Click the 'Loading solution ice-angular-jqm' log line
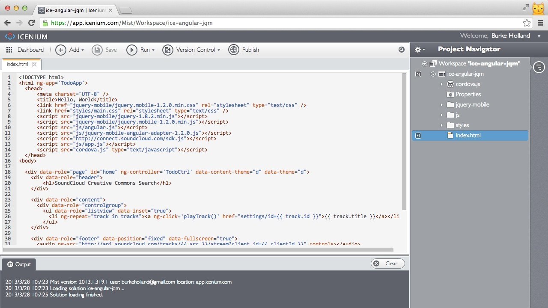548x308 pixels. click(x=65, y=288)
